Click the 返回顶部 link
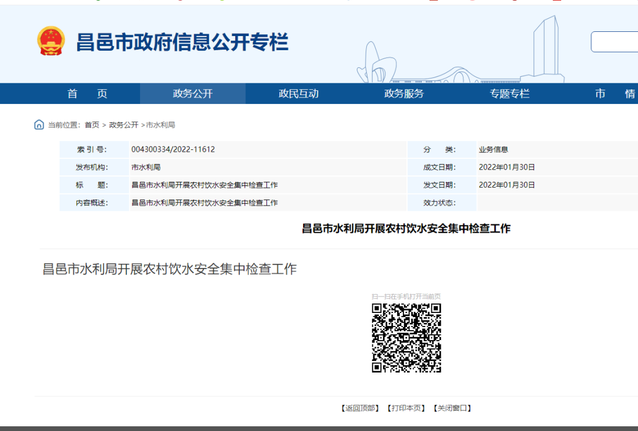The image size is (638, 431). tap(360, 408)
